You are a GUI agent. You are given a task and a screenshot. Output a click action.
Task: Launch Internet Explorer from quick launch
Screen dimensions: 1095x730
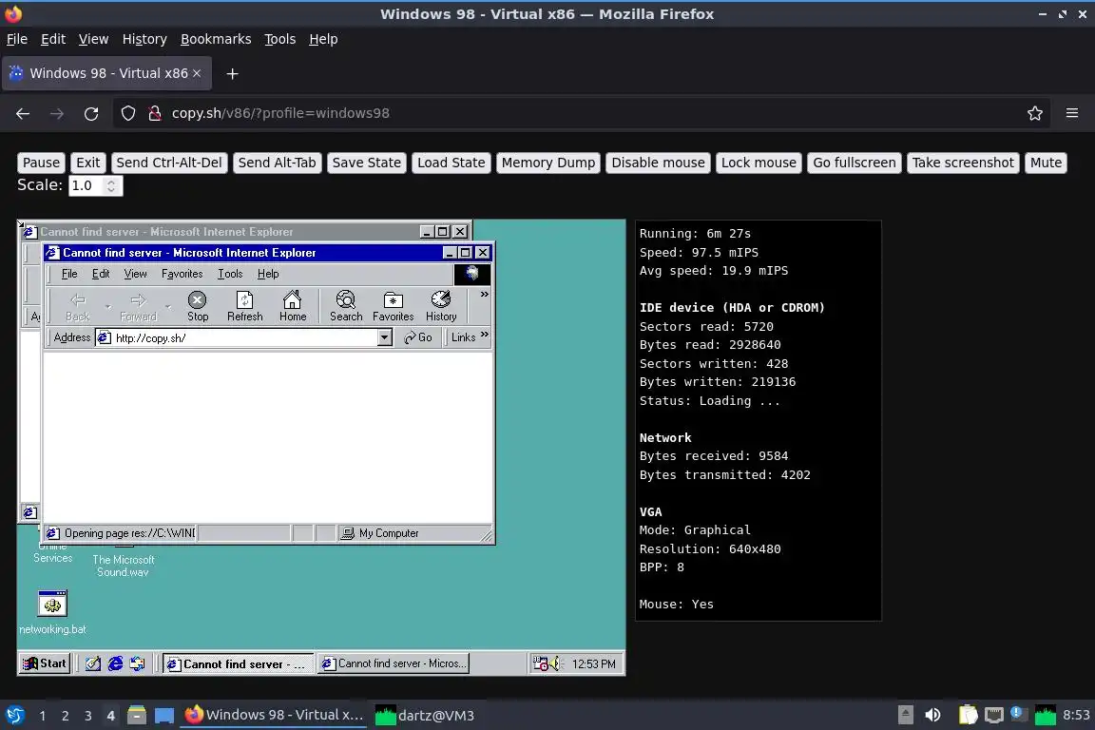point(115,663)
